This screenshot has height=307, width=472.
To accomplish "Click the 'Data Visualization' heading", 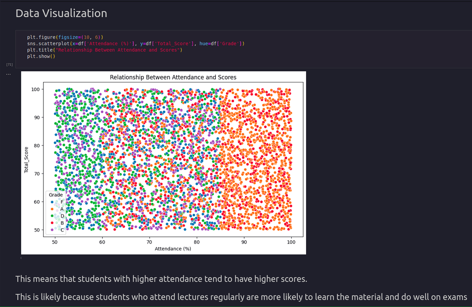I will [61, 13].
